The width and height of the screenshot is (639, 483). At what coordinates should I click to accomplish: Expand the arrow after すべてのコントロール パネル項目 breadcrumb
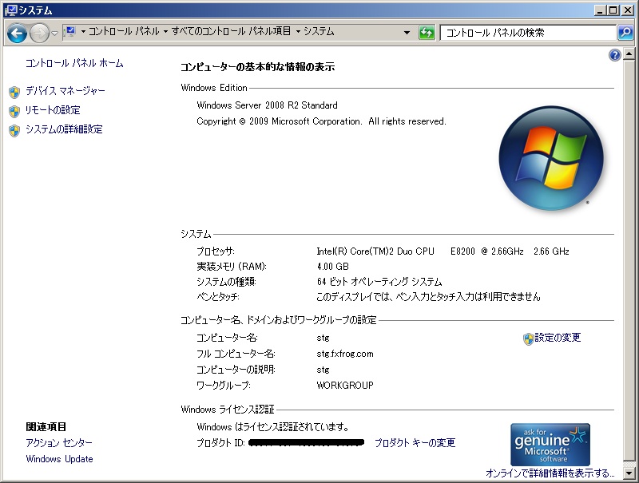coord(298,33)
